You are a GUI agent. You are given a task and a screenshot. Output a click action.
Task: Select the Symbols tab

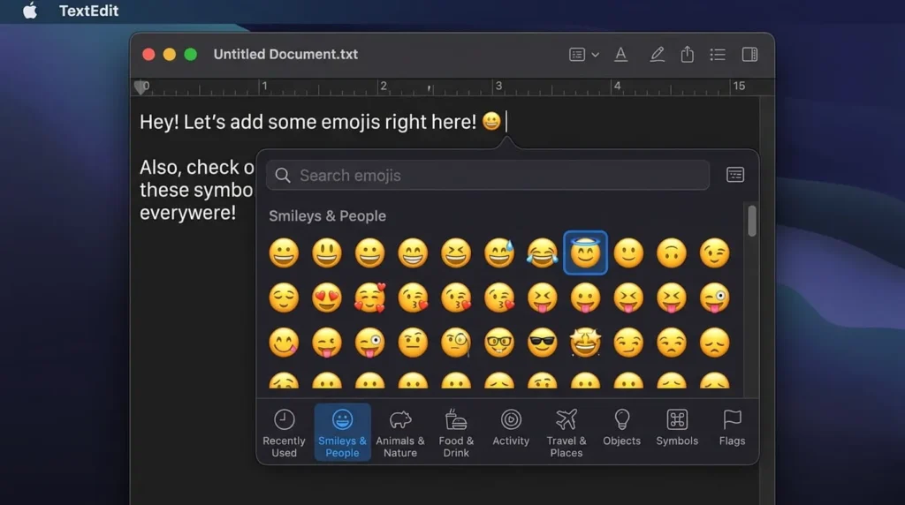(x=677, y=427)
